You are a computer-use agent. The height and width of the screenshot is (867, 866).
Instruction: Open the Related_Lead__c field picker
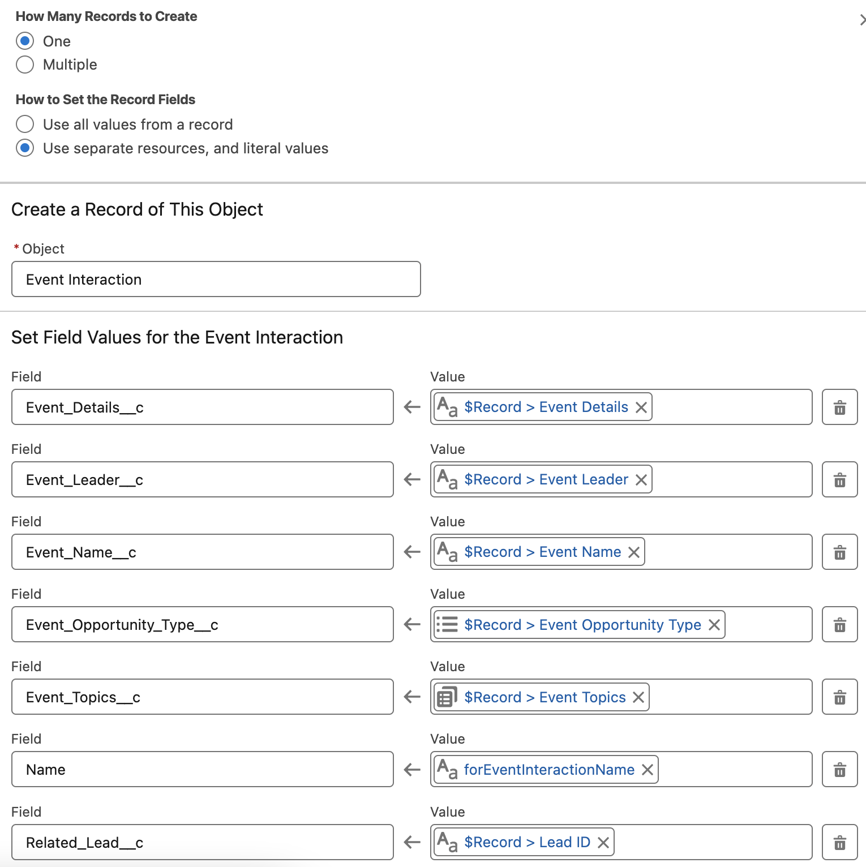(x=202, y=842)
